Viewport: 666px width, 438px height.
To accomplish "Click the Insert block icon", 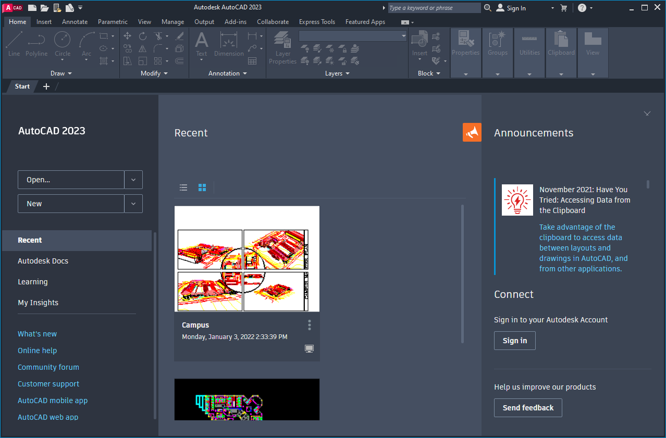I will pos(420,44).
